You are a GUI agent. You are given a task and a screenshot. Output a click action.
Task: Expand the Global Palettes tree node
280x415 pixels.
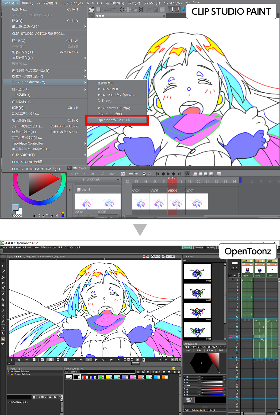tap(9, 371)
